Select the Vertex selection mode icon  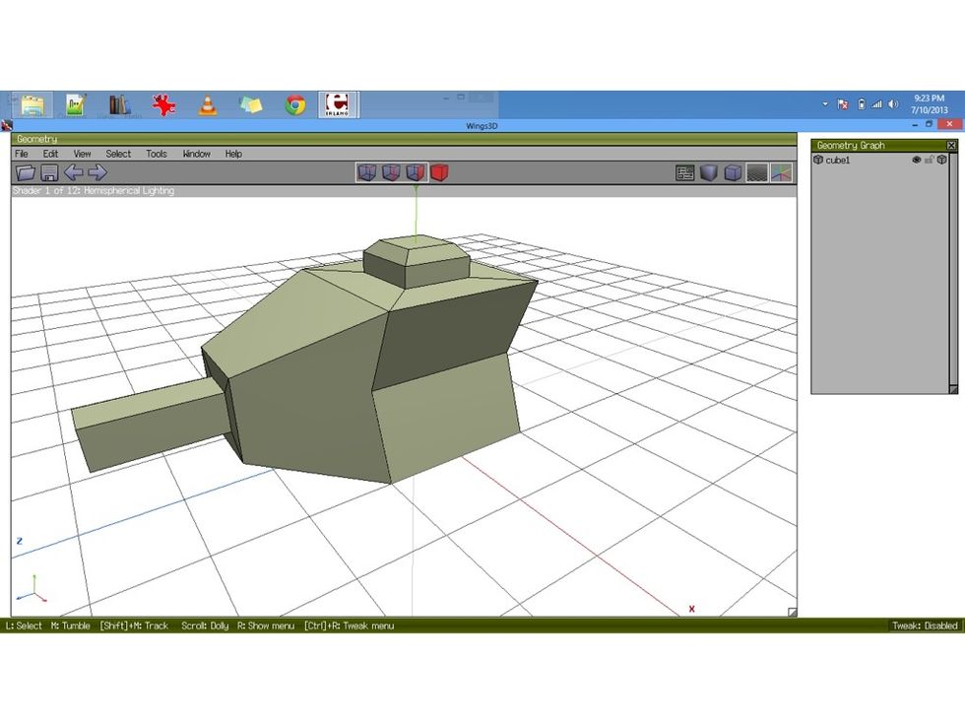pos(369,171)
